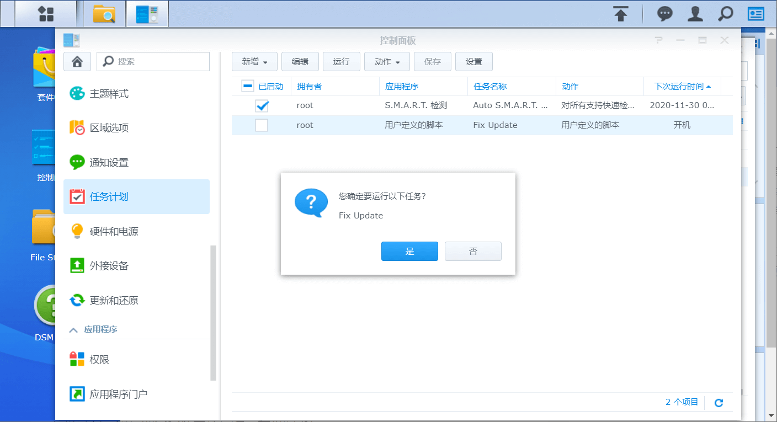This screenshot has height=422, width=777.
Task: Open notifications via the speech bubble icon
Action: (x=664, y=13)
